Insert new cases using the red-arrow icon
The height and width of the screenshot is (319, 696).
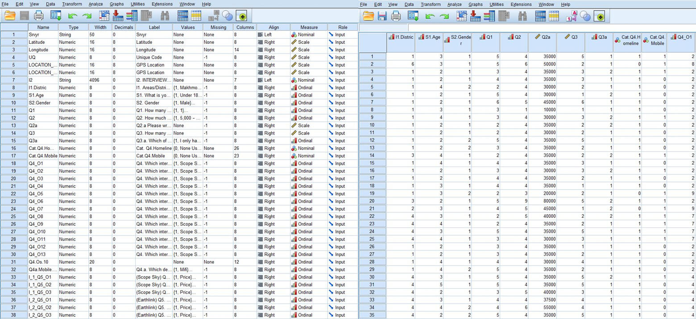pos(118,16)
